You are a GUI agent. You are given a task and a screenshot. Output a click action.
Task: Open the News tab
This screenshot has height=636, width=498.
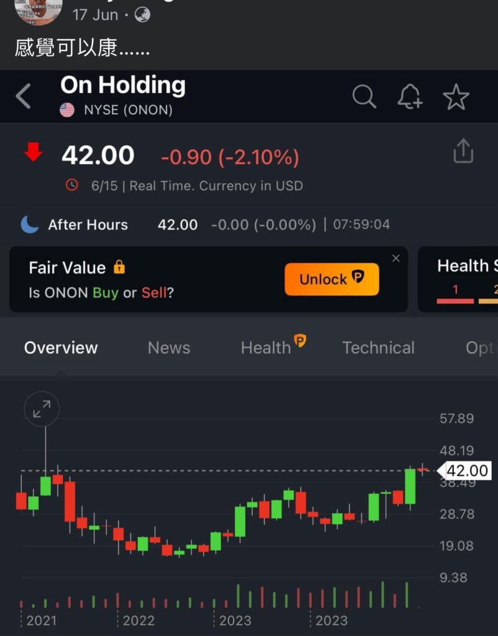(169, 348)
